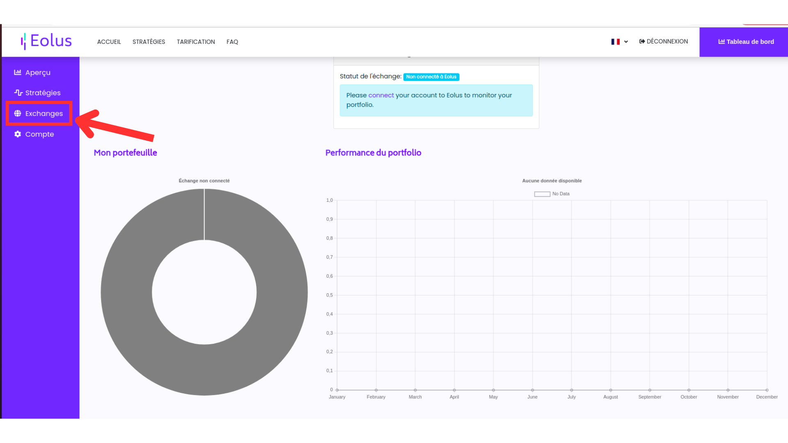Toggle the No Data legend entry

point(552,194)
